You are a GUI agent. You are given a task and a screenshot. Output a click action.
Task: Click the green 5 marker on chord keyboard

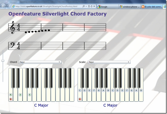tap(30, 95)
